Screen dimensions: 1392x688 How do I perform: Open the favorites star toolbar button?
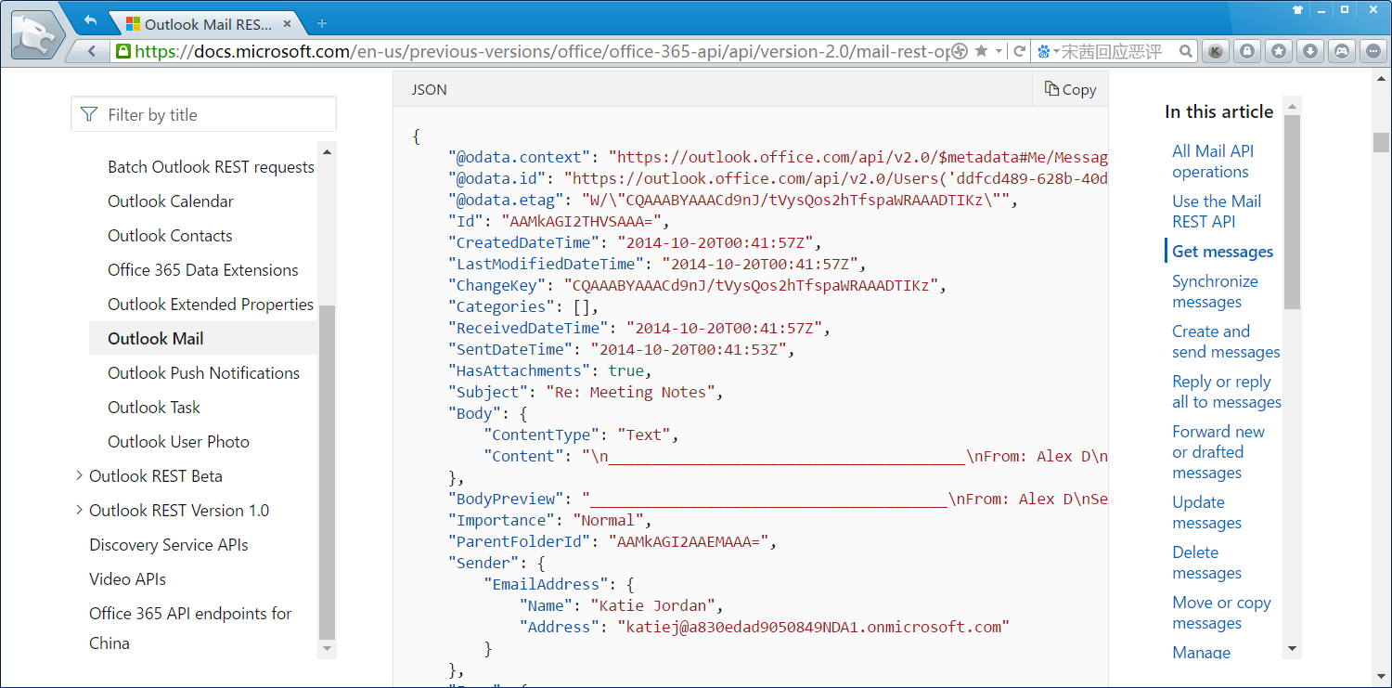click(x=1279, y=52)
